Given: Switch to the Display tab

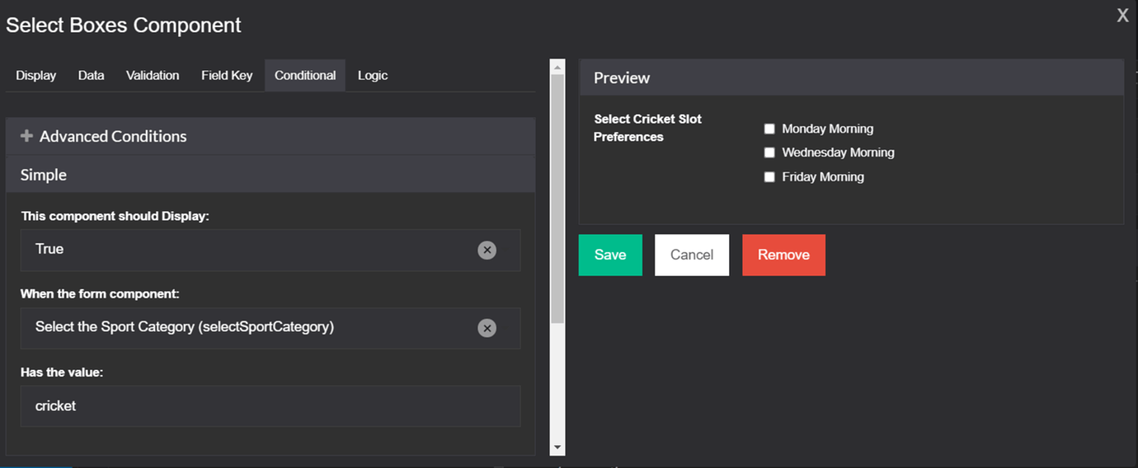Looking at the screenshot, I should (x=36, y=75).
